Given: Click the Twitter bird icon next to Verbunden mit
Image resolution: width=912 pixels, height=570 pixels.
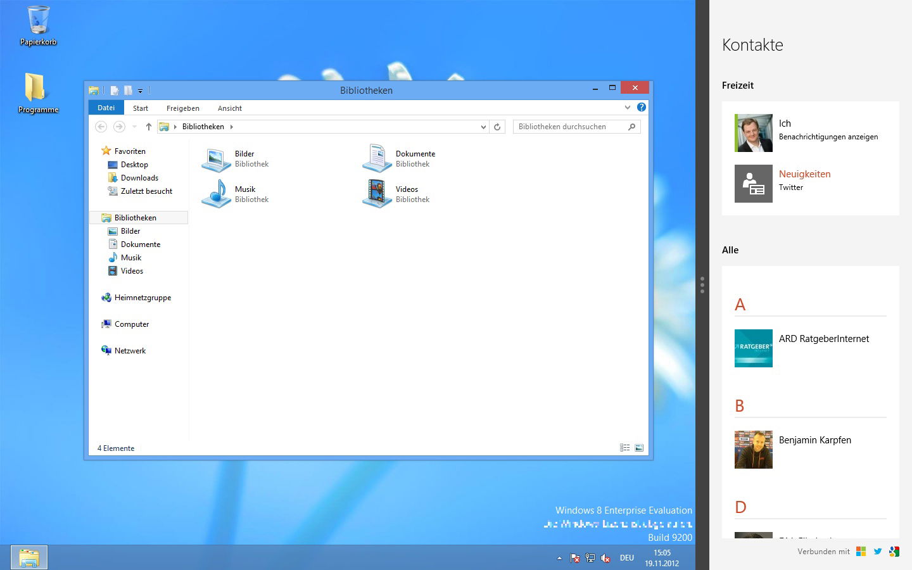Looking at the screenshot, I should [878, 552].
